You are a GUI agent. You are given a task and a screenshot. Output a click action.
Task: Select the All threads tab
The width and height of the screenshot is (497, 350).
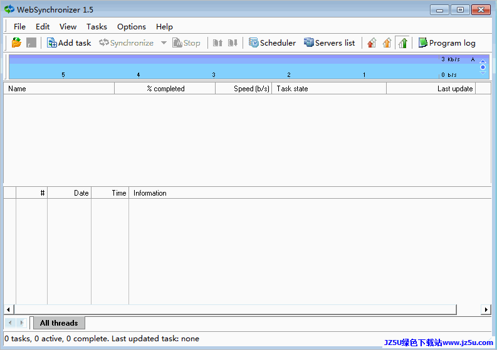59,322
